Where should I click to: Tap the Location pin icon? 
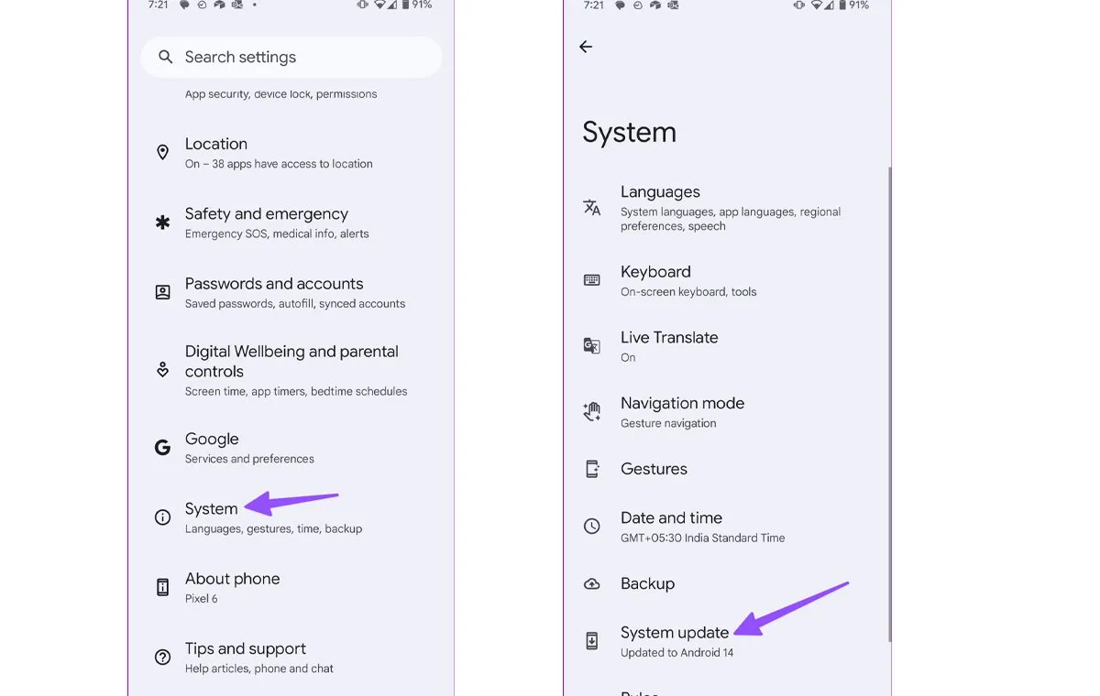click(162, 153)
